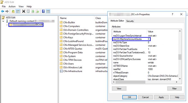Click the ADSI Edit title bar app icon
The image size is (188, 103).
(2, 2)
